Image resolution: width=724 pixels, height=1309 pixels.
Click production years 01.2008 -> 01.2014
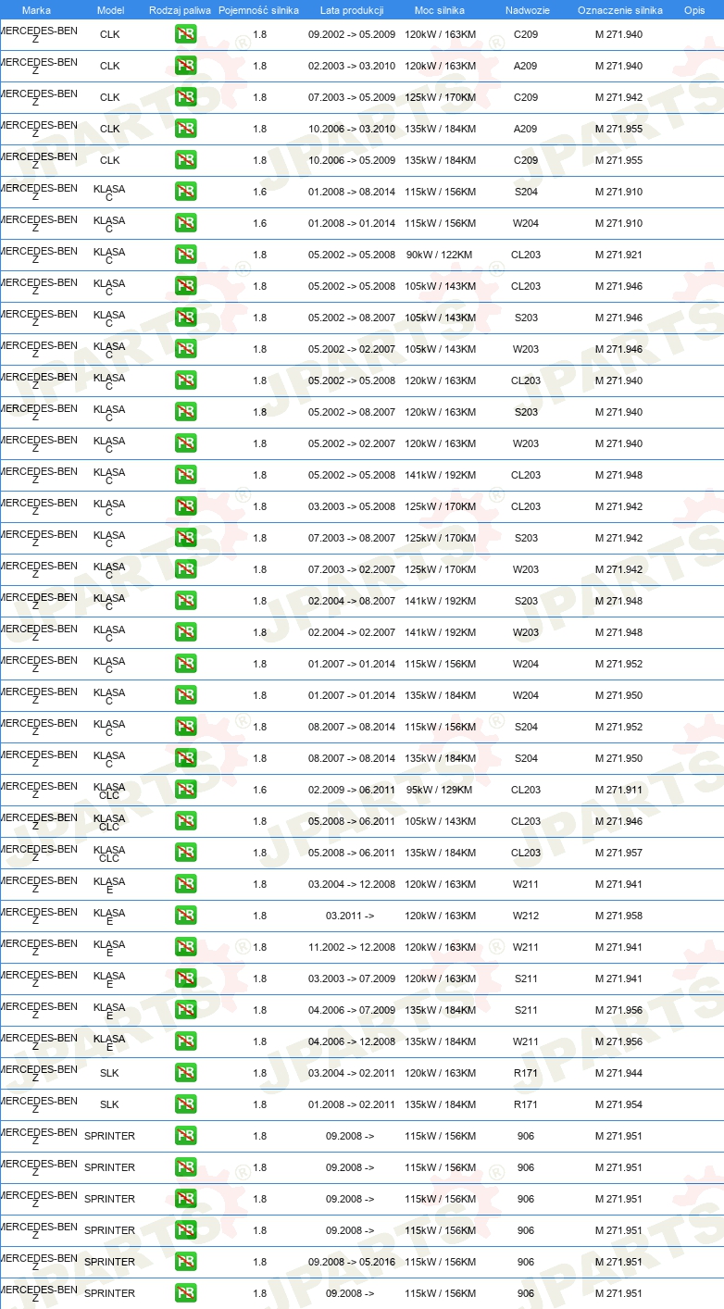[352, 223]
